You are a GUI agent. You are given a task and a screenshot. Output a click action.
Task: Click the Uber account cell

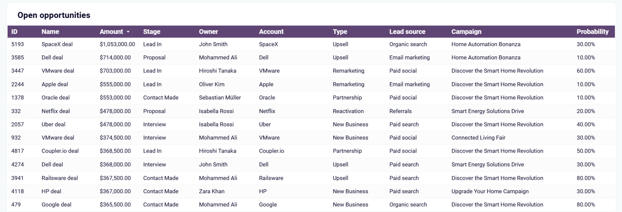pos(265,125)
